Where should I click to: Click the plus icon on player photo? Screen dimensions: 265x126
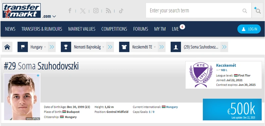(x=38, y=75)
